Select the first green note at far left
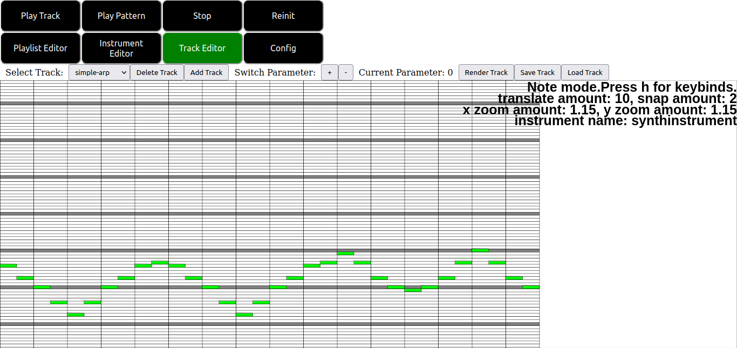 [8, 265]
